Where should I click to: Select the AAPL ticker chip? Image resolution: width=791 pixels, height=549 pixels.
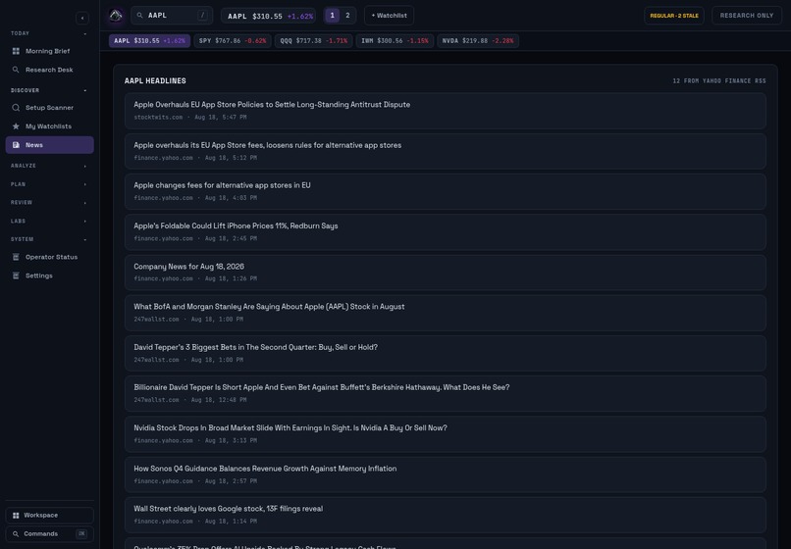click(x=149, y=41)
